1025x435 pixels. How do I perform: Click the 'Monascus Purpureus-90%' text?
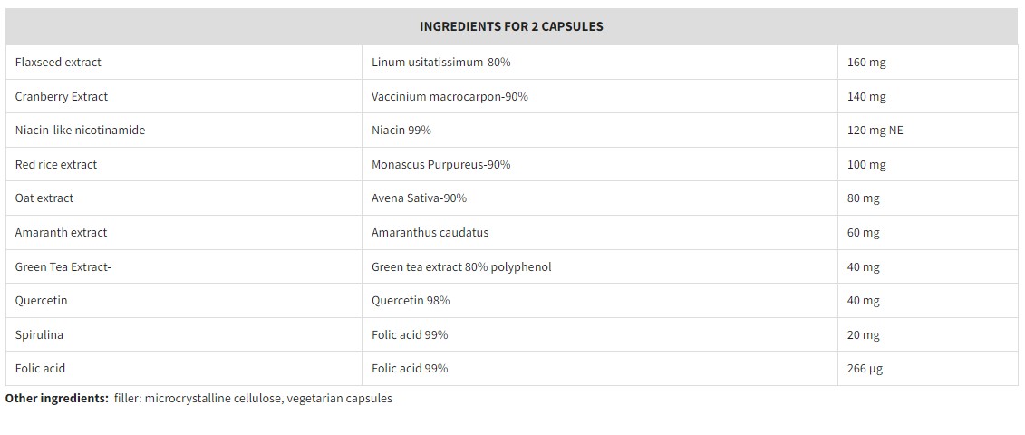pyautogui.click(x=440, y=164)
